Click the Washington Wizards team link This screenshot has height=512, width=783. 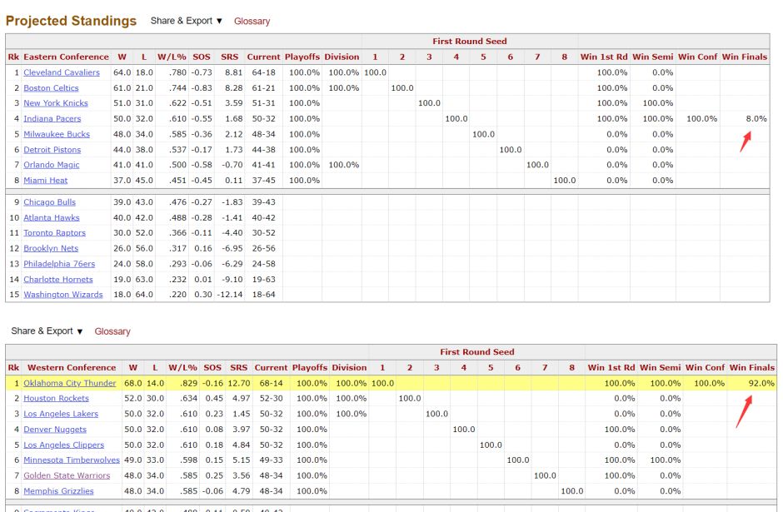[x=62, y=295]
